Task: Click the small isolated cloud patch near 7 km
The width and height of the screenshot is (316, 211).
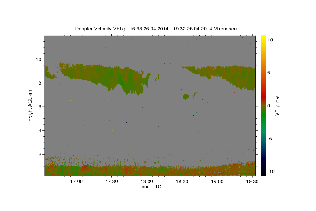Action: (186, 97)
